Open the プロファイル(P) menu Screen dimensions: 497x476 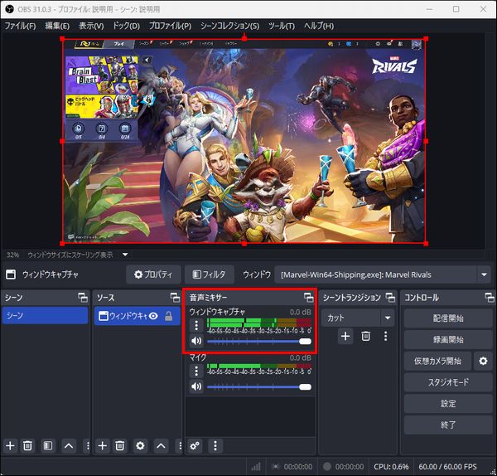170,26
